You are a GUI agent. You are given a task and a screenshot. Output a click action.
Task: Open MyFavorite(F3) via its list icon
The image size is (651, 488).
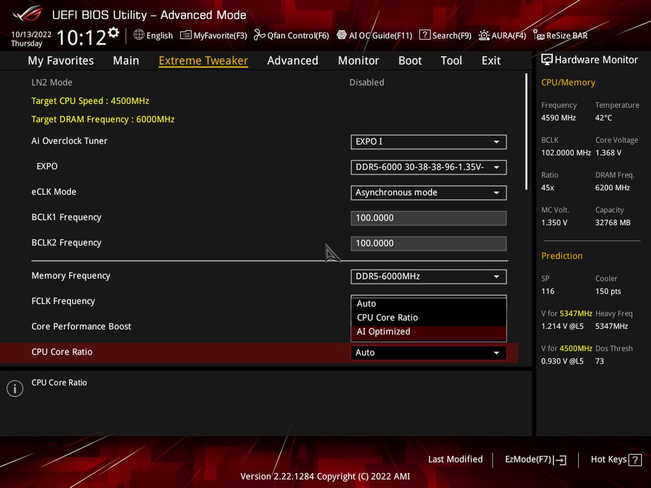click(186, 35)
